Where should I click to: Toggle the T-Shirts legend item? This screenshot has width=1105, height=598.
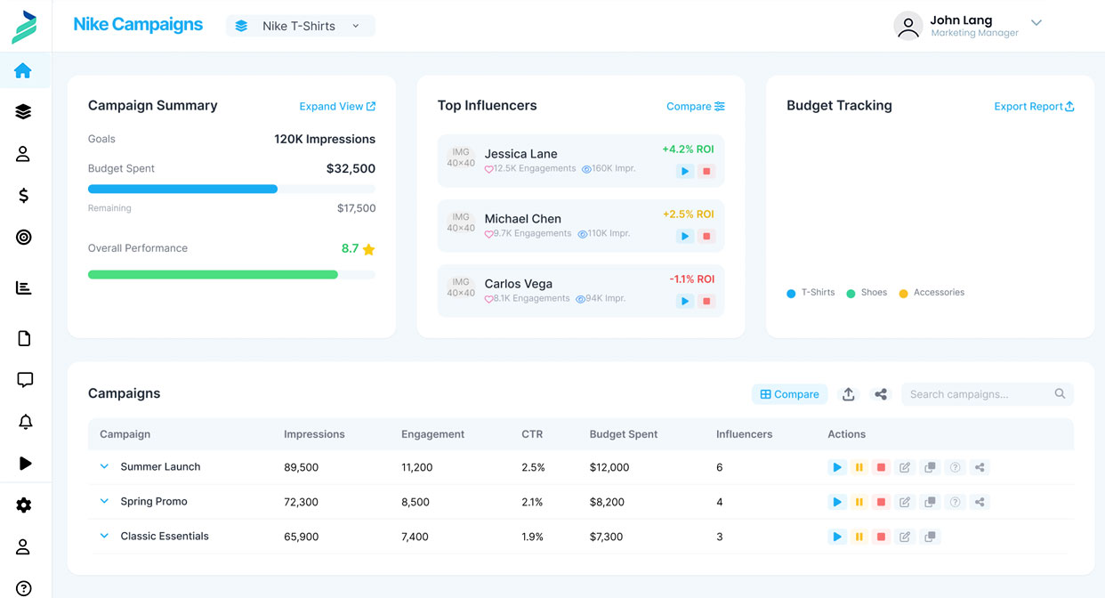[x=811, y=293]
